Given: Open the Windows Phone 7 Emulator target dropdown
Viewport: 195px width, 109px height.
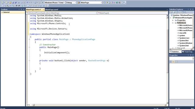Looking at the screenshot, I should pyautogui.click(x=64, y=3).
